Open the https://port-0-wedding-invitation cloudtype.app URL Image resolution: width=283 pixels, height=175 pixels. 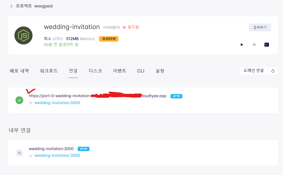(98, 96)
